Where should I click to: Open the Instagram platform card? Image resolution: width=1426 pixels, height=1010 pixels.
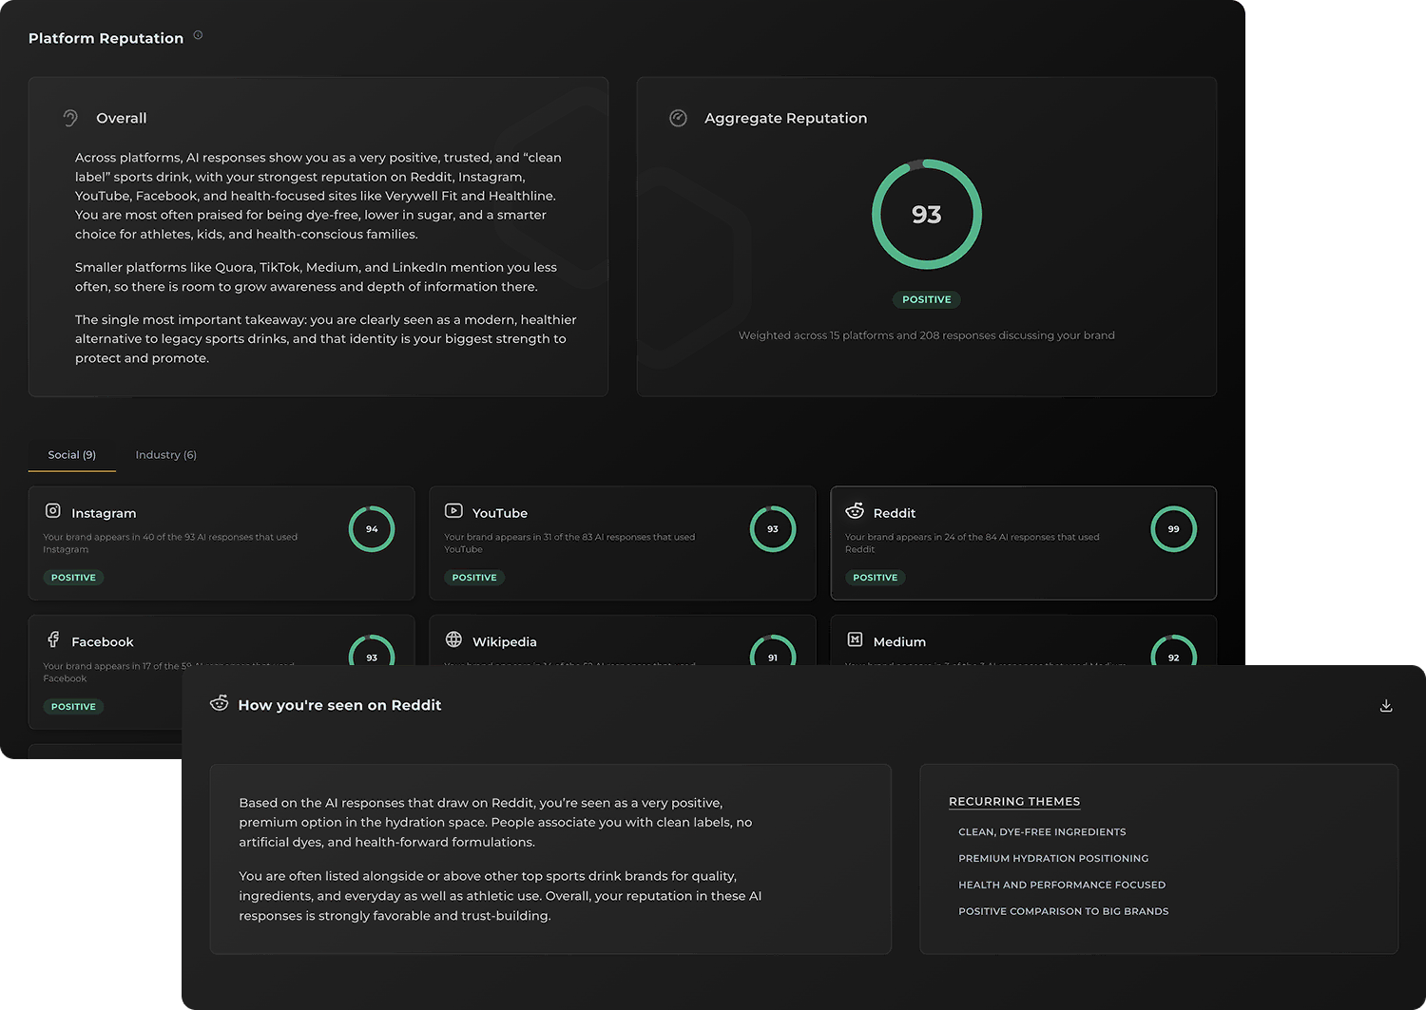222,543
